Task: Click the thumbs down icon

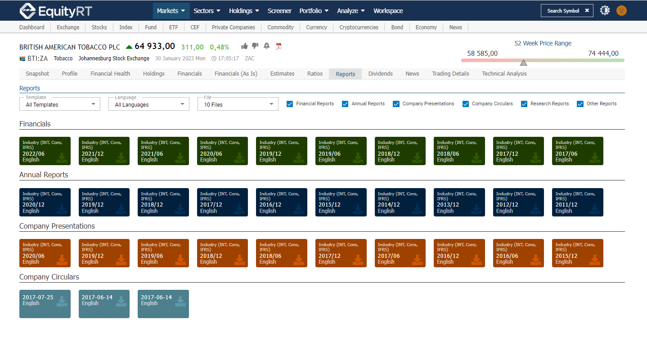Action: point(255,46)
